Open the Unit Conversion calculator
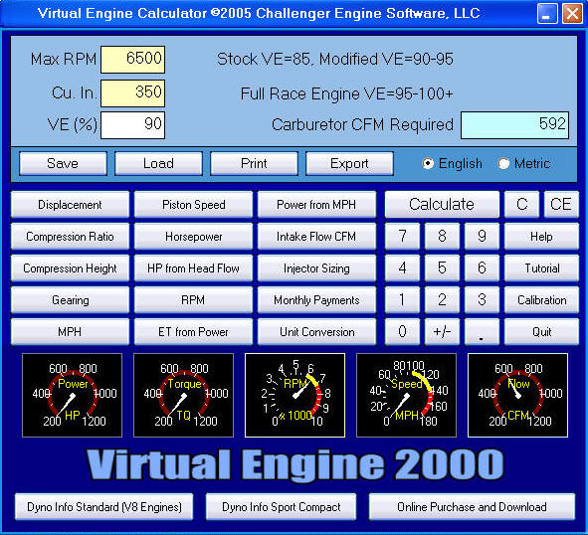The image size is (588, 535). click(316, 332)
